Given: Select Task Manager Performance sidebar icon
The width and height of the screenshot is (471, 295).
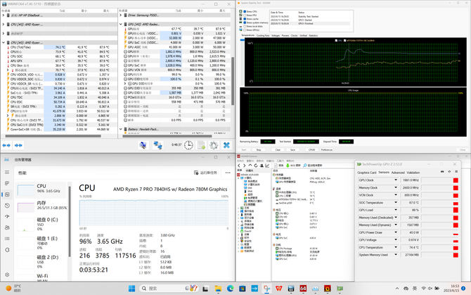Looking at the screenshot, I should (7, 194).
